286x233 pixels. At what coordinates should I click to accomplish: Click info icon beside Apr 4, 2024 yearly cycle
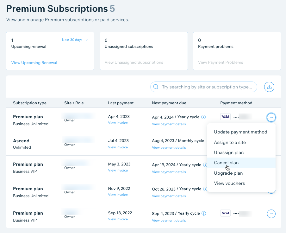click(x=204, y=117)
